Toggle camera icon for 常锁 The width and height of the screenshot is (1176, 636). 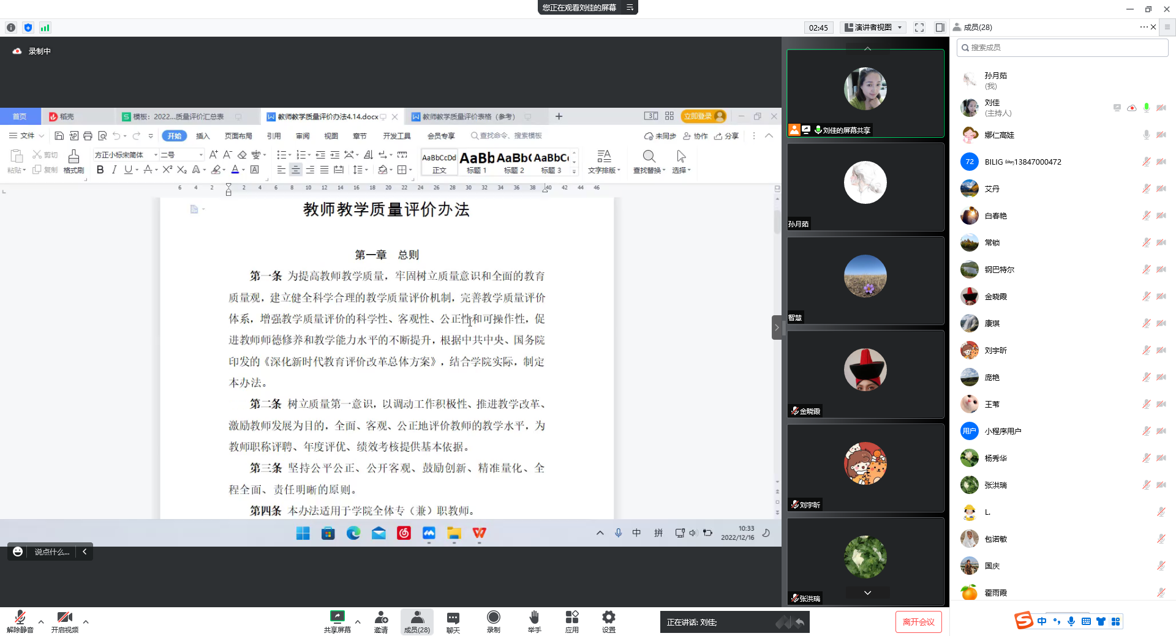point(1161,242)
